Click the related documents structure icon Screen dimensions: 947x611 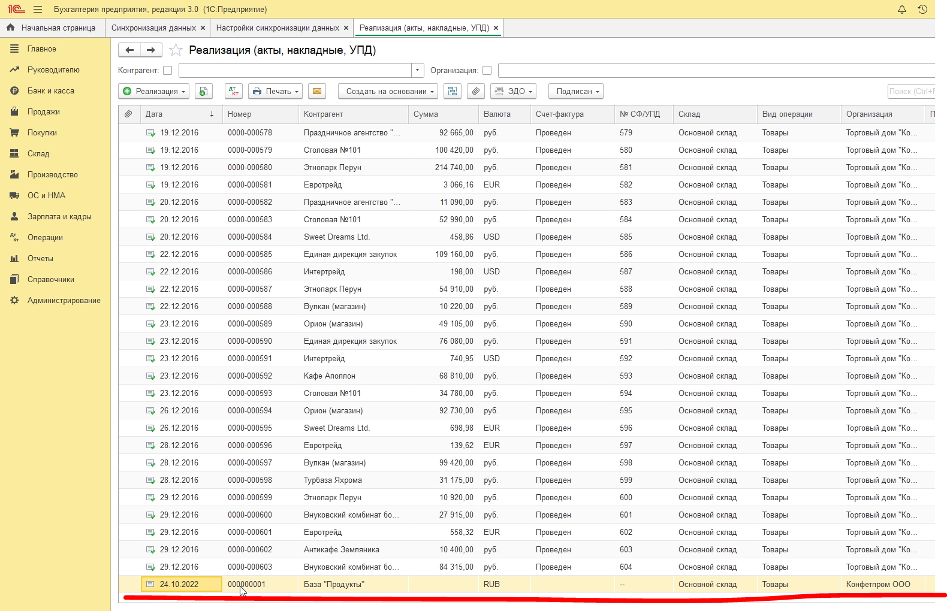(453, 91)
